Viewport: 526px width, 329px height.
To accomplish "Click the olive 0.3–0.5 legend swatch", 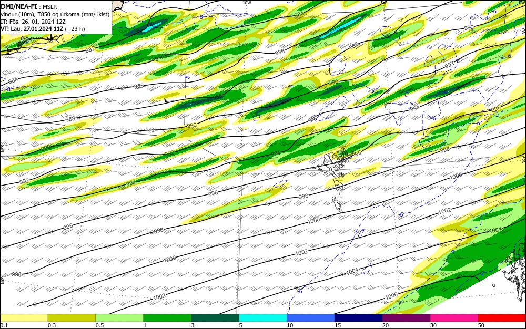I will pos(72,318).
